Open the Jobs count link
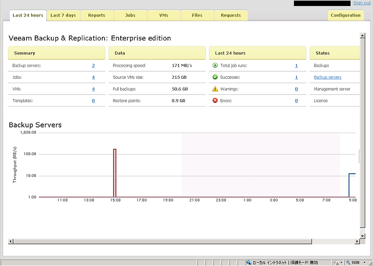 coord(93,77)
